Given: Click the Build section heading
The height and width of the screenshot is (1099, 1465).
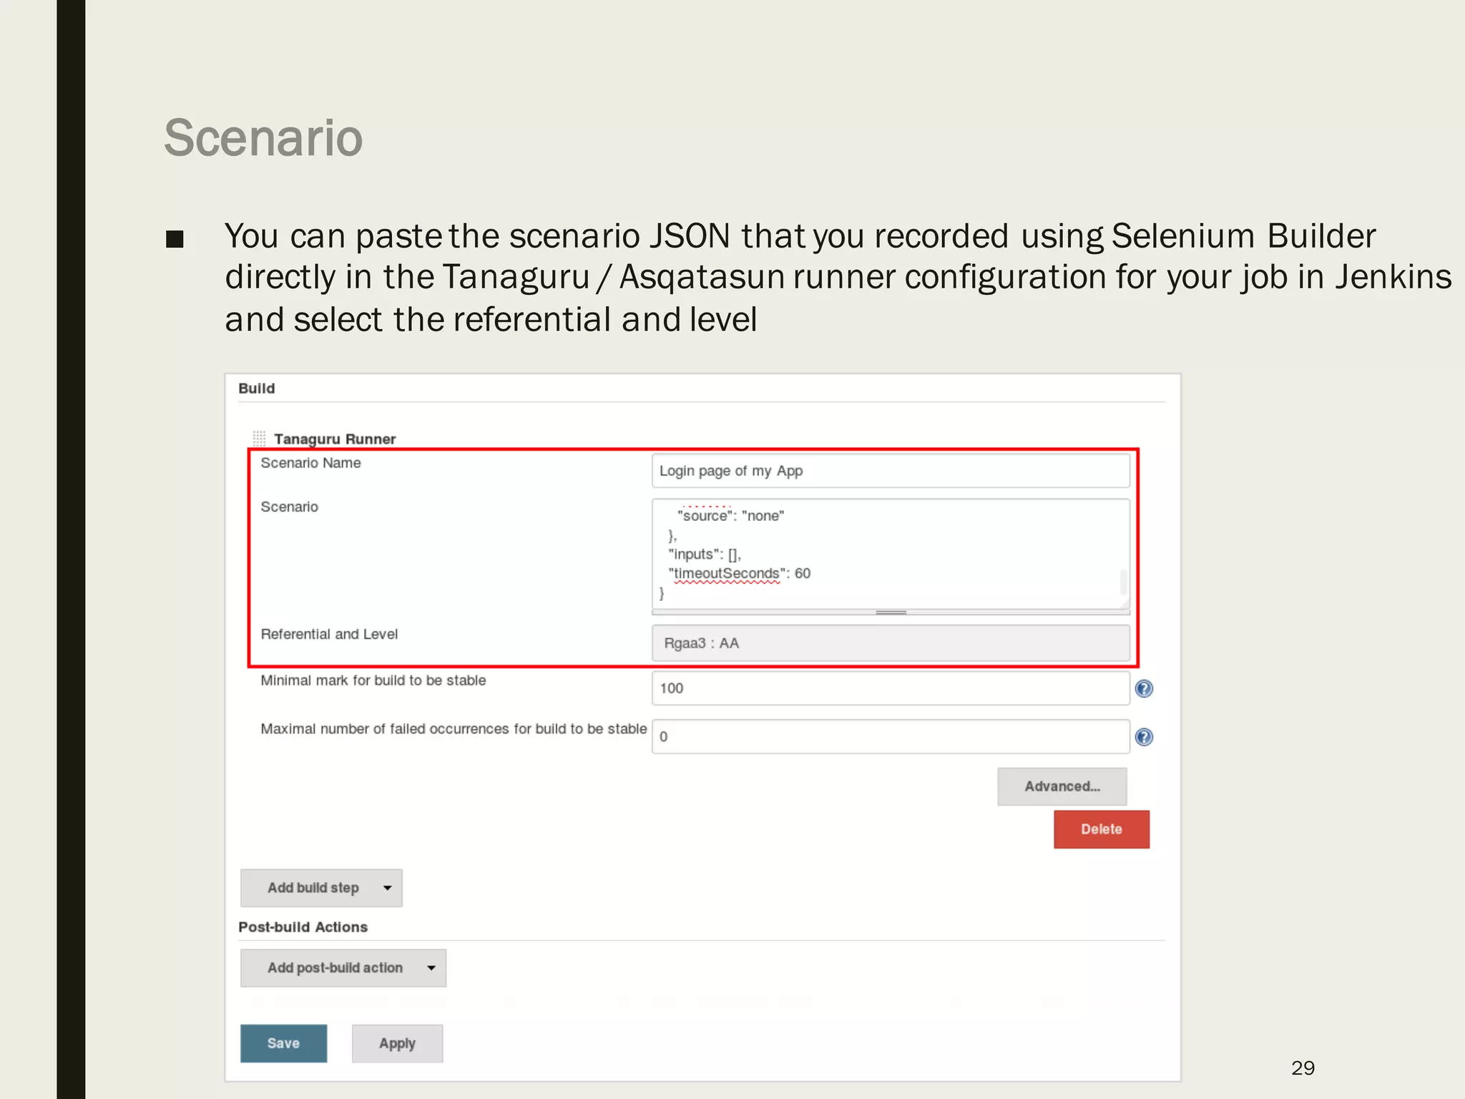Looking at the screenshot, I should 257,388.
